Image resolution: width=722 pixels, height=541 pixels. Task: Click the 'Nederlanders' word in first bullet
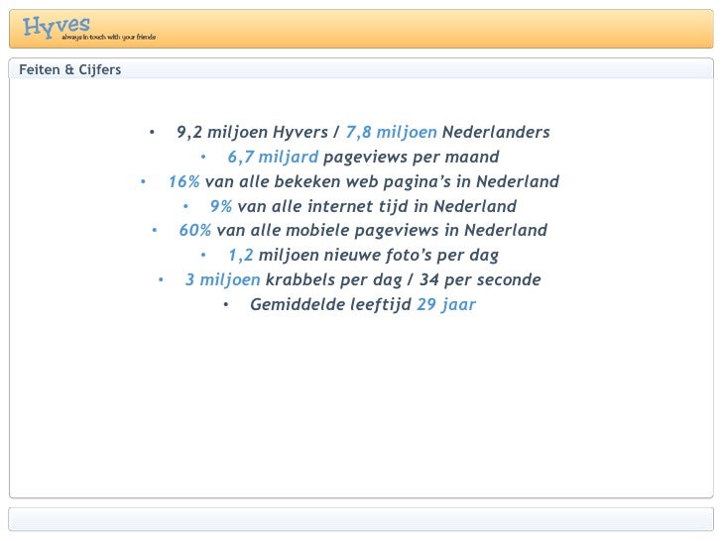pos(496,132)
